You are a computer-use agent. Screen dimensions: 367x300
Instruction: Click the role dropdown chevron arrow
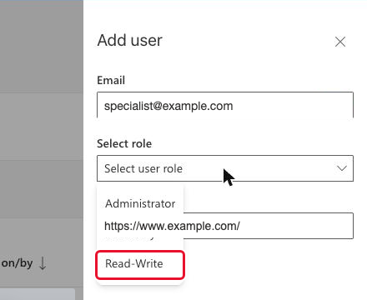[x=342, y=168]
